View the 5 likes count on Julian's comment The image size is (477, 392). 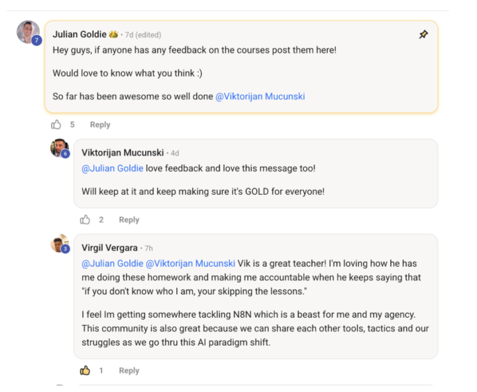click(x=72, y=124)
